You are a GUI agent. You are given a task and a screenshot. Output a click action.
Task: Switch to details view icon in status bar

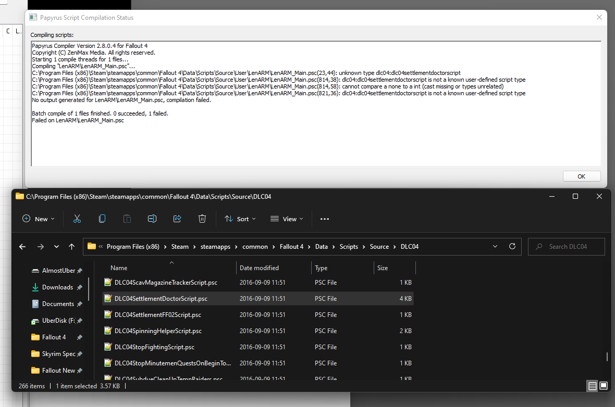click(592, 386)
